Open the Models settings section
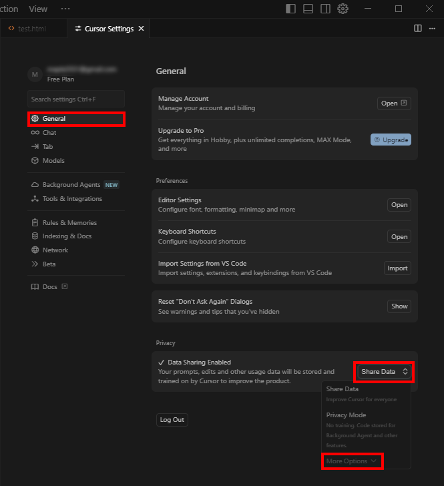 [76, 160]
